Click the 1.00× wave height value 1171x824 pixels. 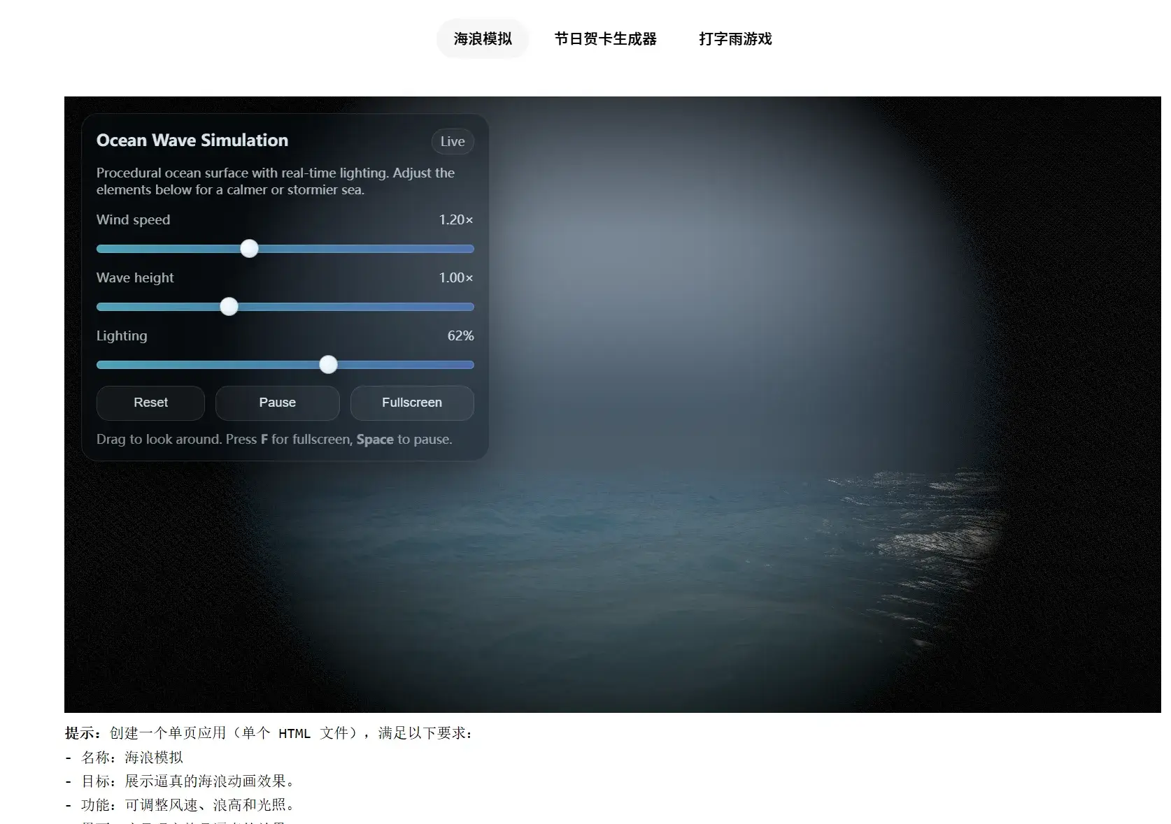point(455,278)
